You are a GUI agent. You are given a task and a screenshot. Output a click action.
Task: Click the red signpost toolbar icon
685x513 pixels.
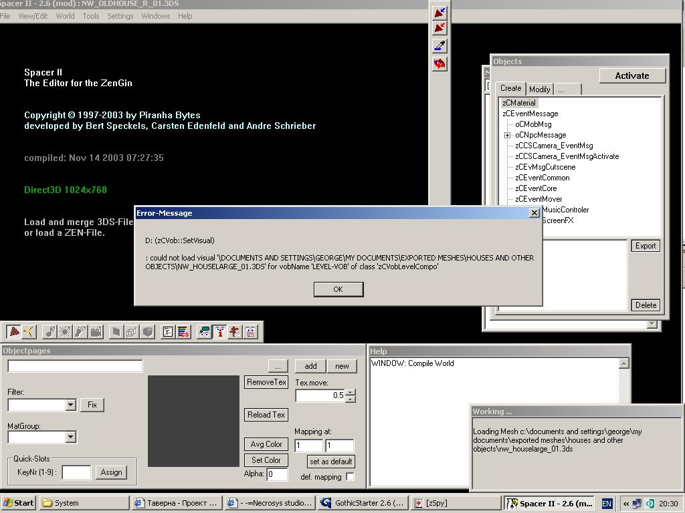(x=235, y=332)
